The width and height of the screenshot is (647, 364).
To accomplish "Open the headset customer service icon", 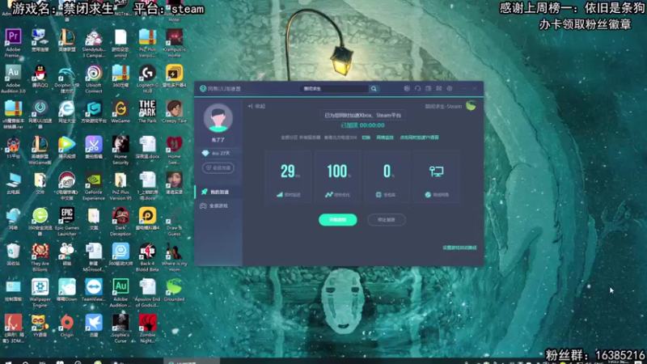I will click(x=417, y=89).
